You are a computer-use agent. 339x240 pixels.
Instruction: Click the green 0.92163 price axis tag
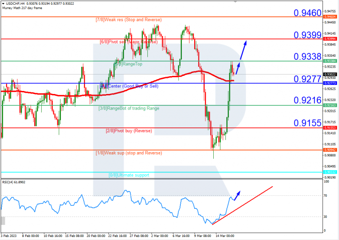(x=330, y=105)
